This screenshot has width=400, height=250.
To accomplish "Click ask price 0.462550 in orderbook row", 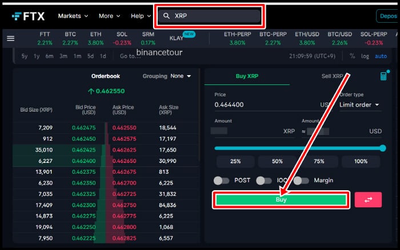I will [x=124, y=128].
